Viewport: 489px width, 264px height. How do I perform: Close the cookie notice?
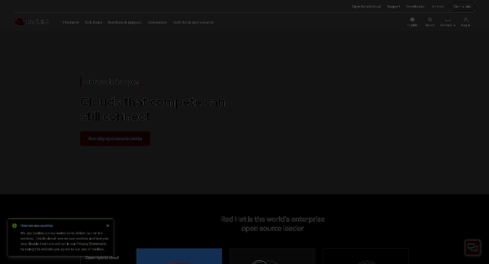tap(108, 226)
